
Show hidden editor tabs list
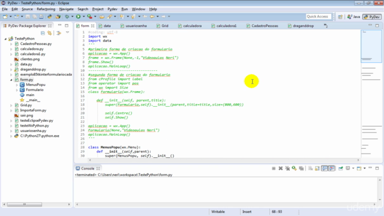[x=325, y=25]
